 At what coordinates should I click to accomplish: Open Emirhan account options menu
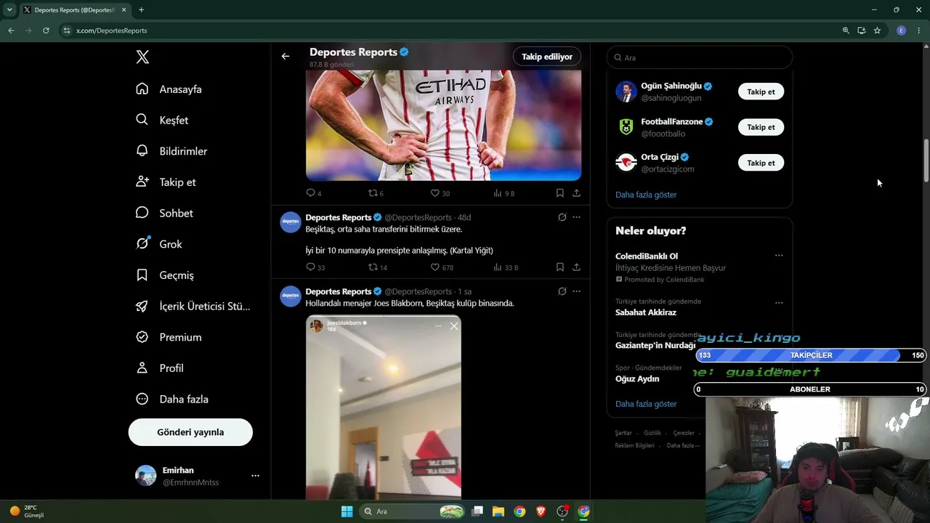tap(255, 476)
